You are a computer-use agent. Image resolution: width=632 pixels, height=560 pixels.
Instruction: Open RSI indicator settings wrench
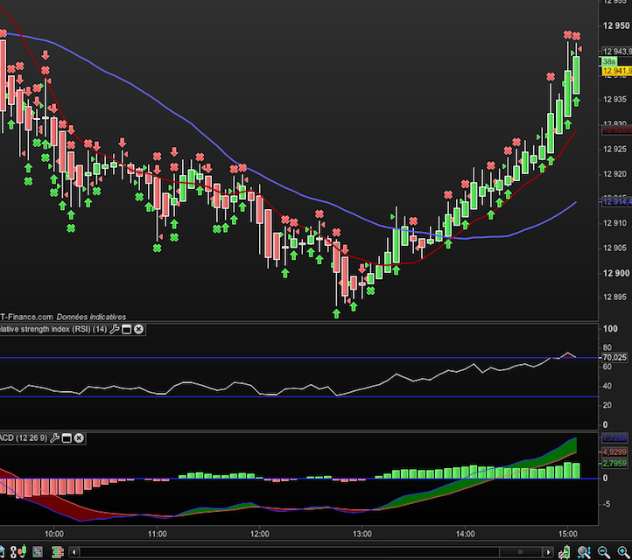click(x=115, y=329)
